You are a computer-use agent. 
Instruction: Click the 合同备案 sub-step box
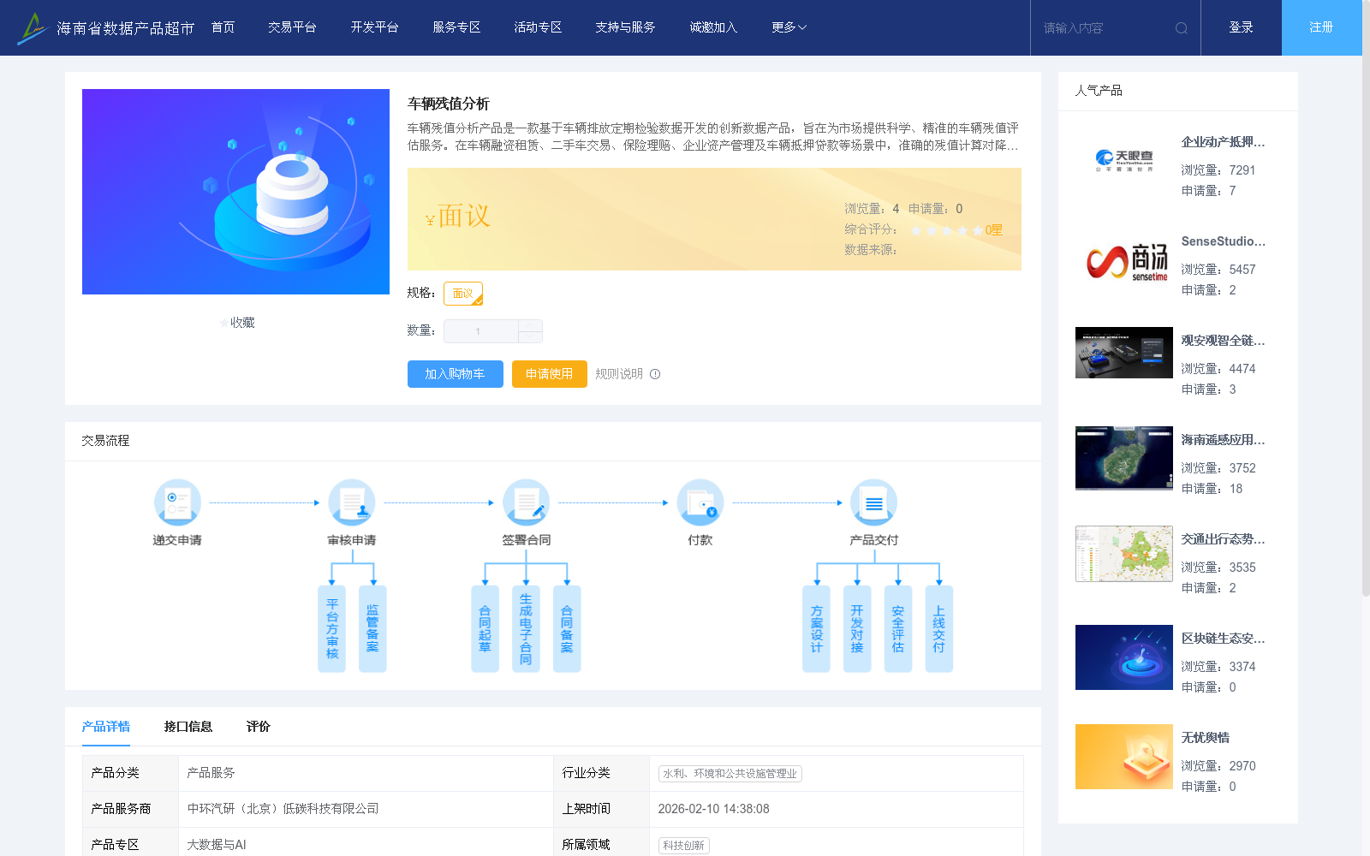pos(567,628)
